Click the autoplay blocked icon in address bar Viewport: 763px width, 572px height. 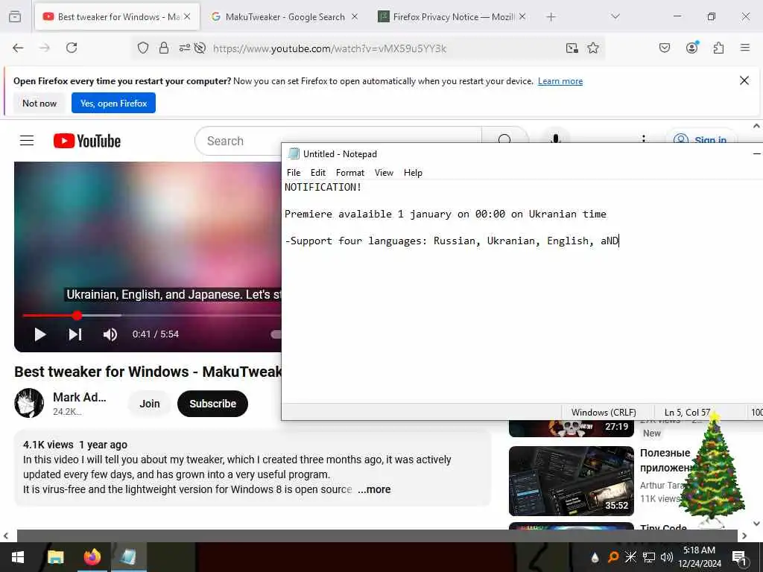(200, 48)
